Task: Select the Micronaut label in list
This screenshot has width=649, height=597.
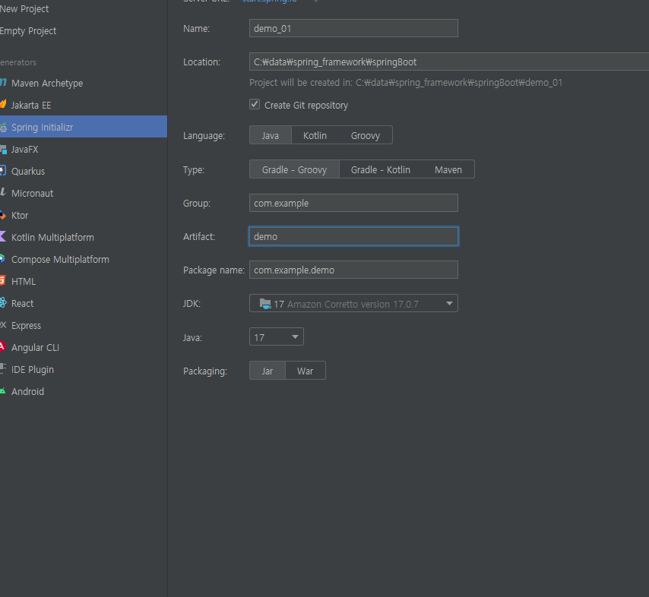Action: point(32,193)
